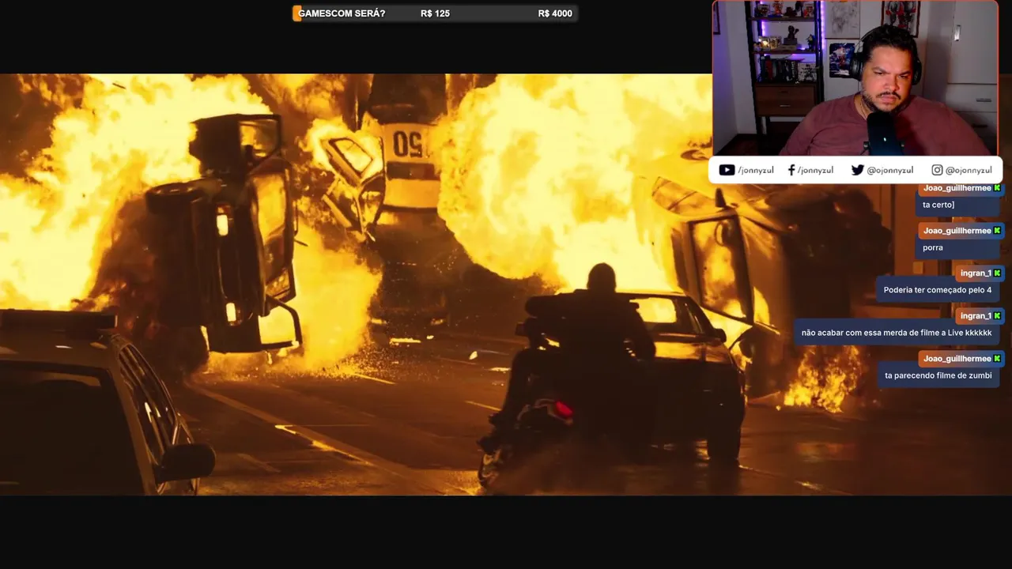Select chat message 'porra'
The width and height of the screenshot is (1012, 569).
(933, 247)
